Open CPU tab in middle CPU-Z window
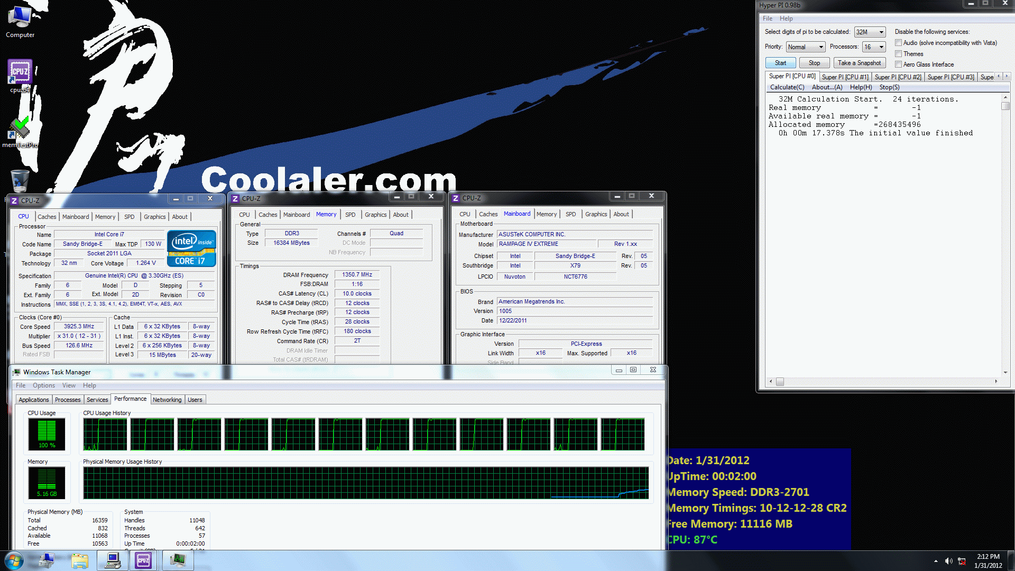Screen dimensions: 1015x571 tap(244, 215)
